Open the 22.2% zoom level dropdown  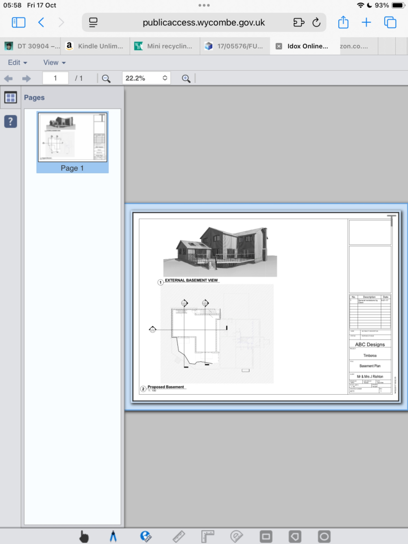click(146, 78)
